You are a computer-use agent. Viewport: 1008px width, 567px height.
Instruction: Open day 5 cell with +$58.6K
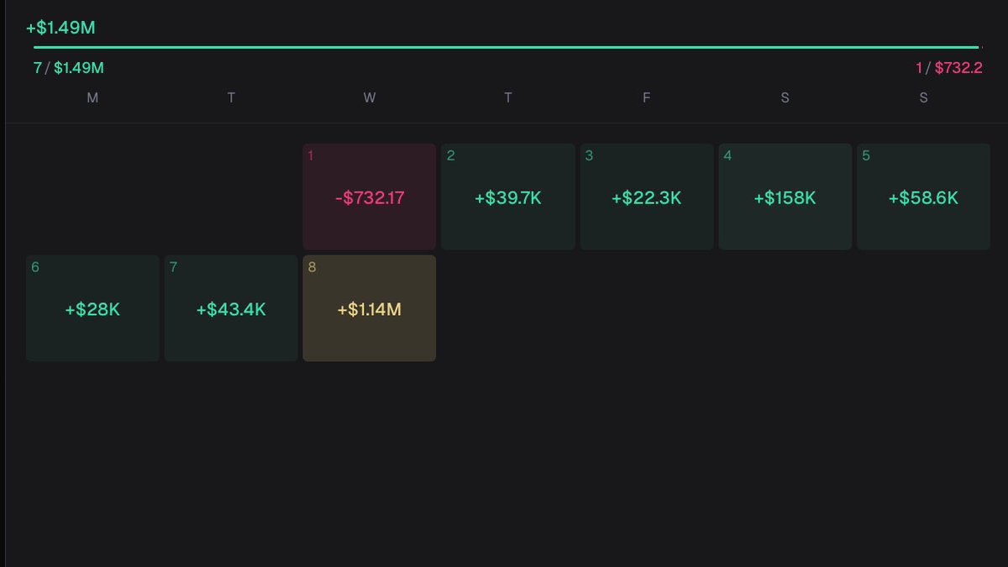[x=923, y=197]
